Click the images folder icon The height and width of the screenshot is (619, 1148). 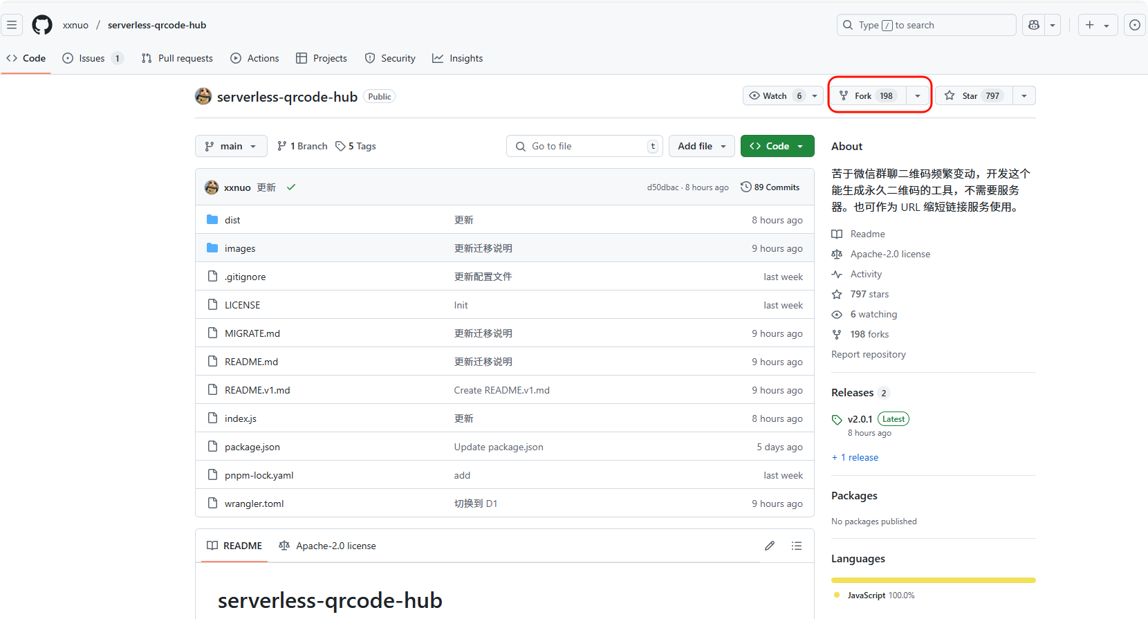tap(212, 248)
